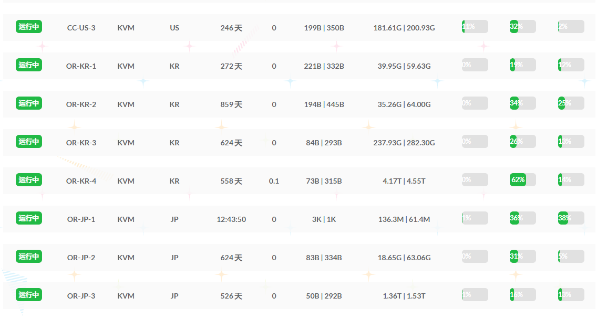The image size is (597, 319).
Task: Click the 12:43:50 uptime value for OR-JP-1
Action: pos(231,219)
